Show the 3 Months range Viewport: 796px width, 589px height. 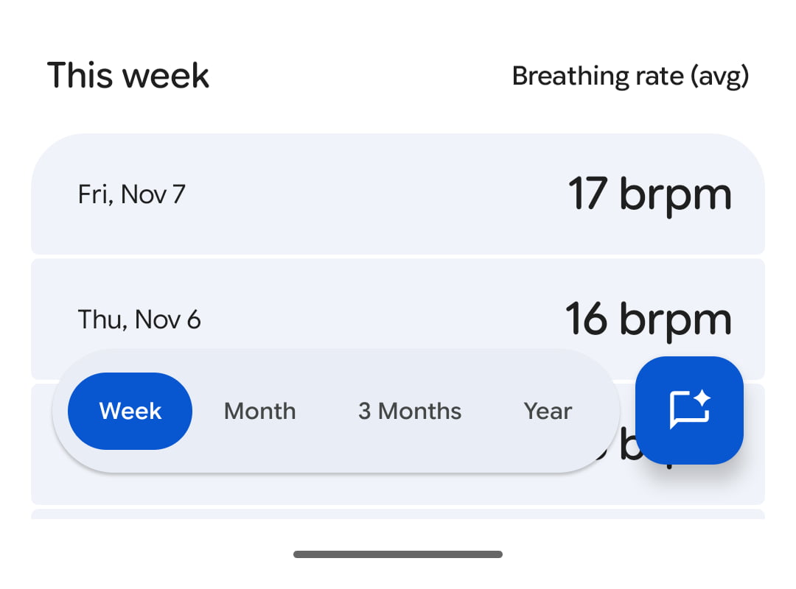[410, 411]
